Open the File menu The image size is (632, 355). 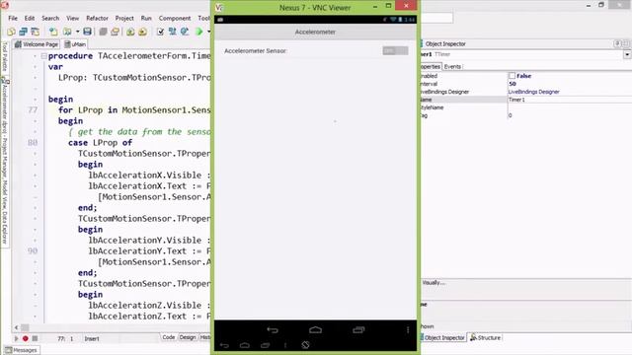pyautogui.click(x=13, y=18)
